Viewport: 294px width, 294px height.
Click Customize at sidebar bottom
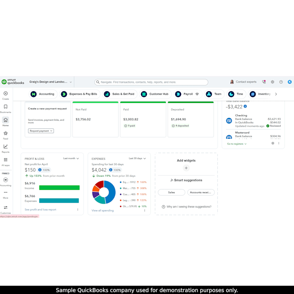tap(6, 209)
